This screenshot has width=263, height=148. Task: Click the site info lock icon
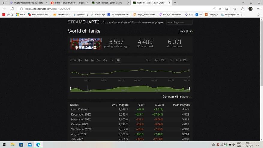tap(22, 9)
